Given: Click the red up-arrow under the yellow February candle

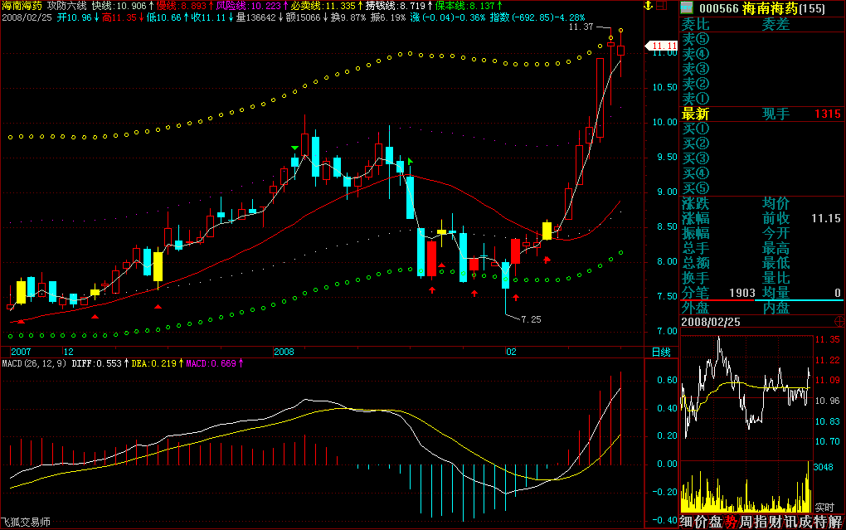Looking at the screenshot, I should click(547, 260).
